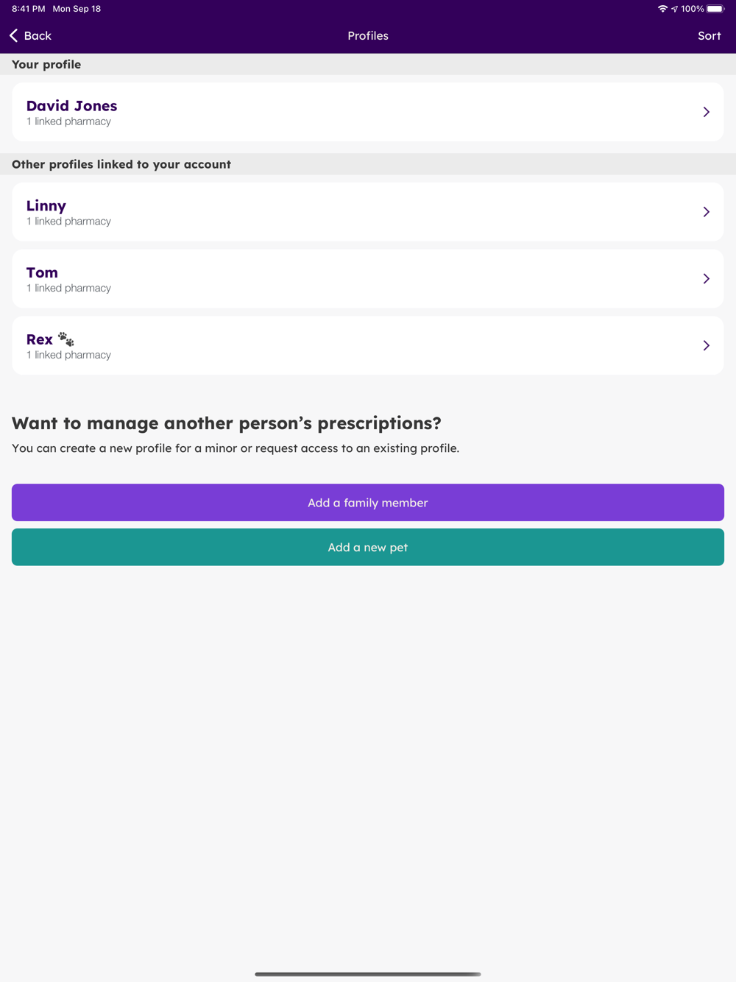The image size is (736, 982).
Task: Tap the 8:41 PM clock in status bar
Action: 29,9
